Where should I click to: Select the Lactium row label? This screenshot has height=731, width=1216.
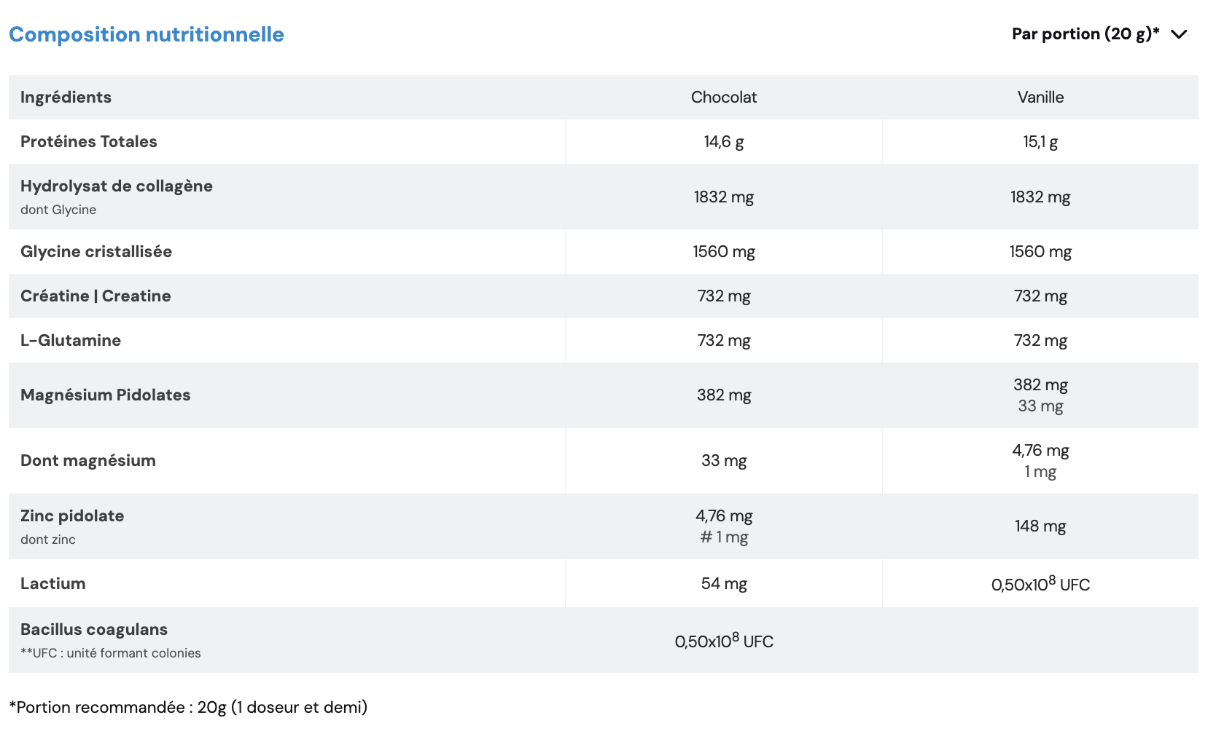53,584
